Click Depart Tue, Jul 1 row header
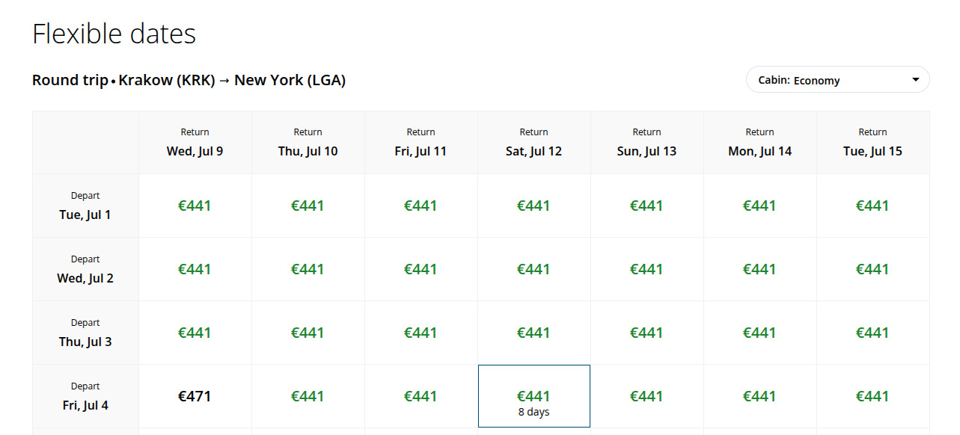960x435 pixels. (x=85, y=206)
